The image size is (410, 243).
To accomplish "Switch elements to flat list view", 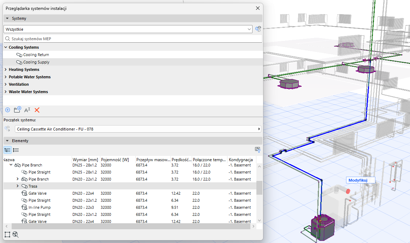I will tap(16, 150).
